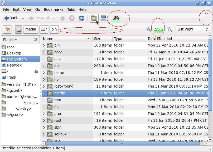213x152 pixels.
Task: Open the Home folder icon
Action: pyautogui.click(x=94, y=18)
